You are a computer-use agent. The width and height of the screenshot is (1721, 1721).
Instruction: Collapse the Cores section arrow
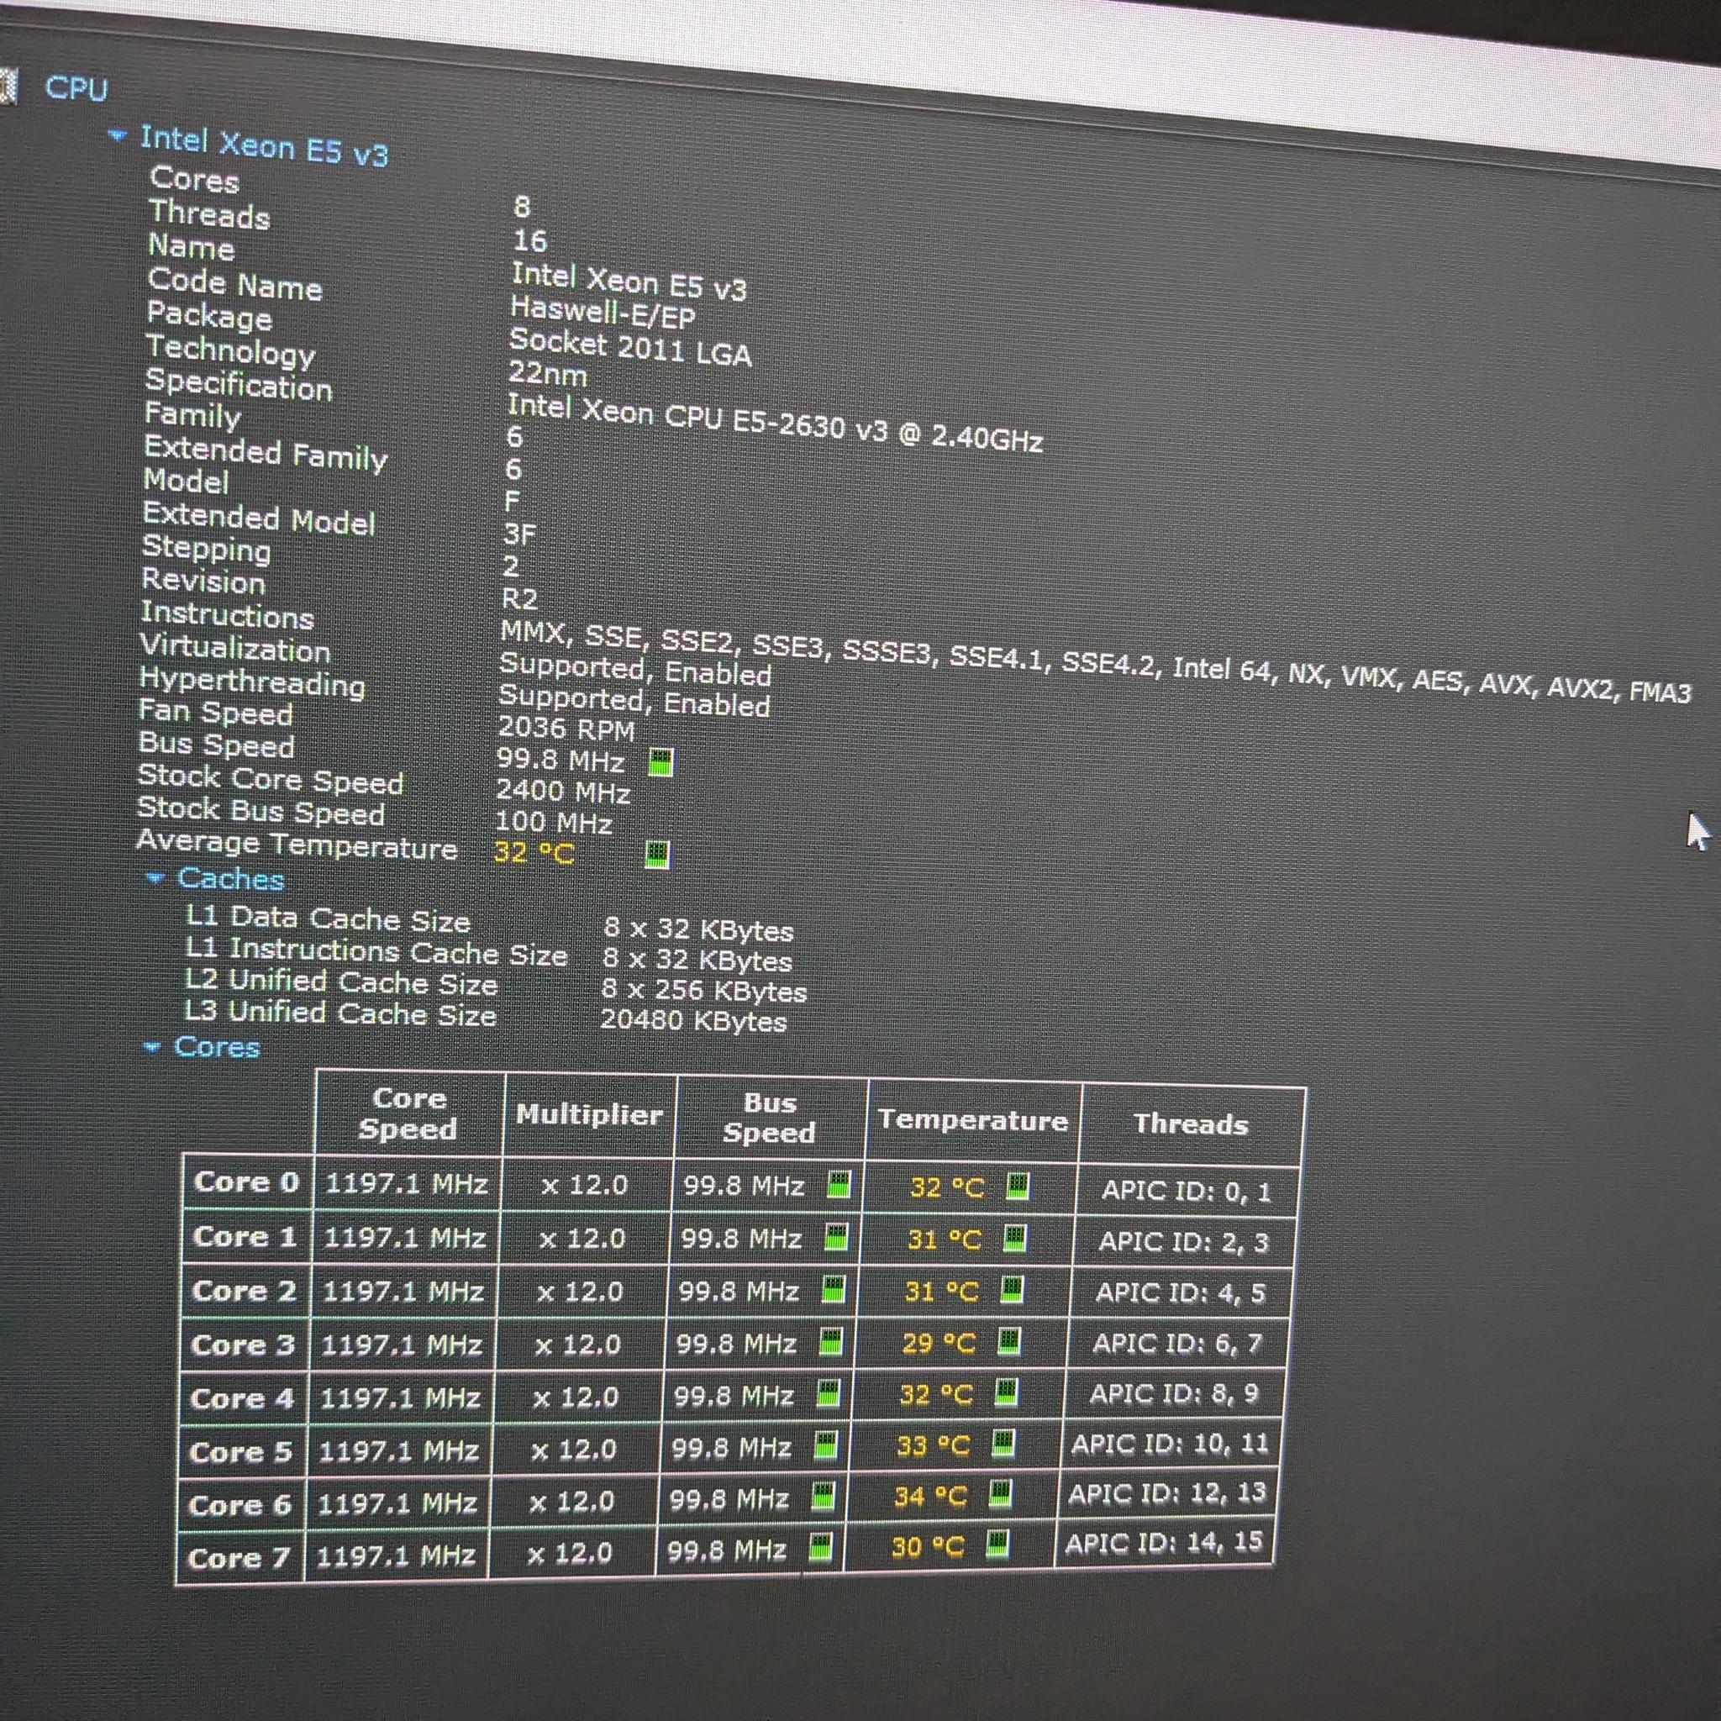pos(151,1047)
